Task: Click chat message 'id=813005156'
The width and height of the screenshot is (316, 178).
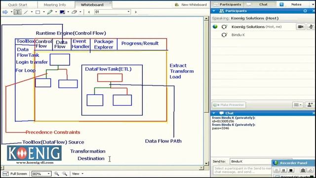Action: click(x=223, y=121)
